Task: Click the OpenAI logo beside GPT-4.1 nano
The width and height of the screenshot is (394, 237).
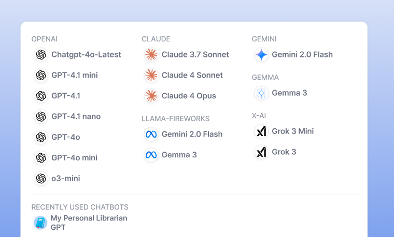Action: (41, 116)
